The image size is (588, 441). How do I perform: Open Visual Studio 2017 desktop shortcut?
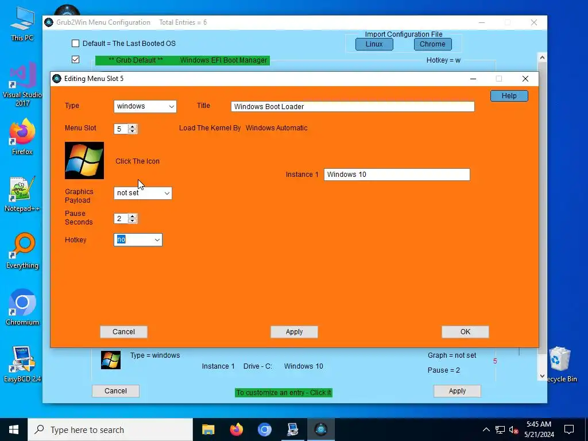click(x=22, y=84)
